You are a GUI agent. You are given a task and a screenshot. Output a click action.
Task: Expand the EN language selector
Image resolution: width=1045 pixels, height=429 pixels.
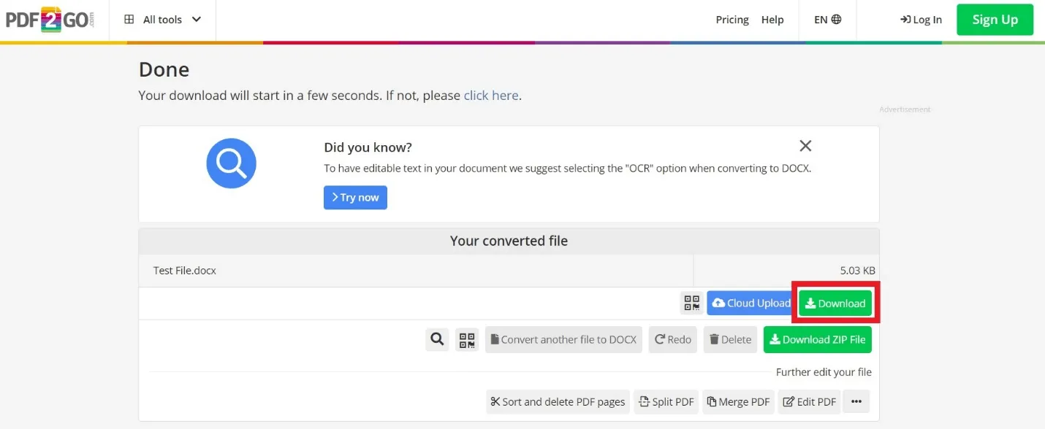click(x=826, y=20)
